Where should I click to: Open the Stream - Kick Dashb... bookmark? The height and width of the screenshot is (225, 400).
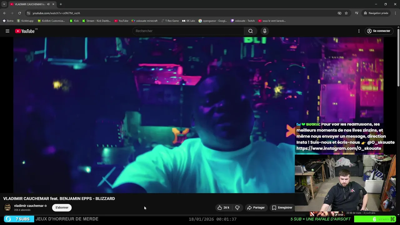(96, 21)
